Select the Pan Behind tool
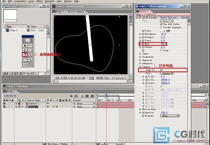 click(x=30, y=54)
